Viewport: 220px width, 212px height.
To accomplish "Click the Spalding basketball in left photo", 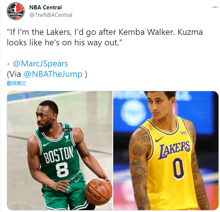I will [99, 192].
